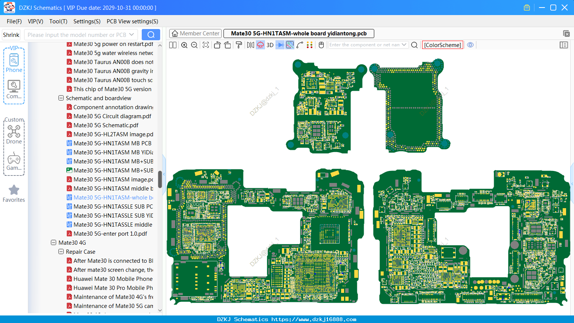
Task: Open the Tool(T) menu
Action: coord(58,21)
